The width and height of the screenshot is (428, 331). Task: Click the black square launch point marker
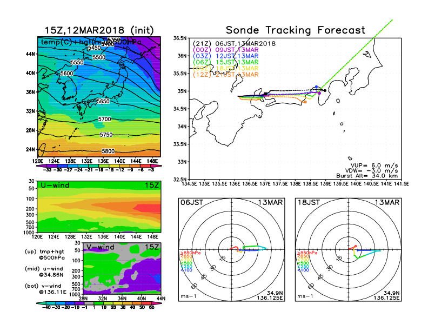(x=265, y=94)
